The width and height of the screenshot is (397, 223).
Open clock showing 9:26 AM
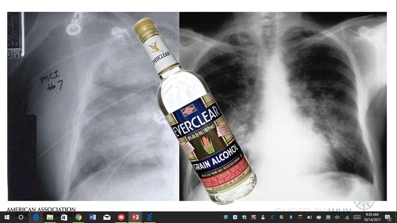coord(372,217)
